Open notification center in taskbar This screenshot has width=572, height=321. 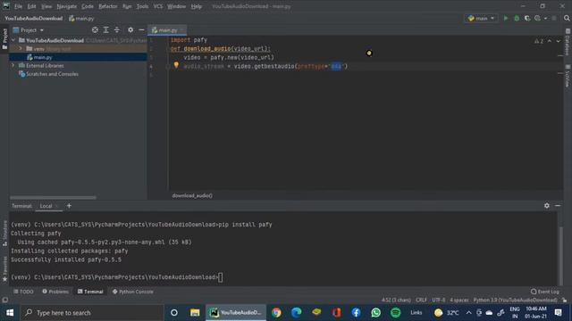pyautogui.click(x=558, y=313)
